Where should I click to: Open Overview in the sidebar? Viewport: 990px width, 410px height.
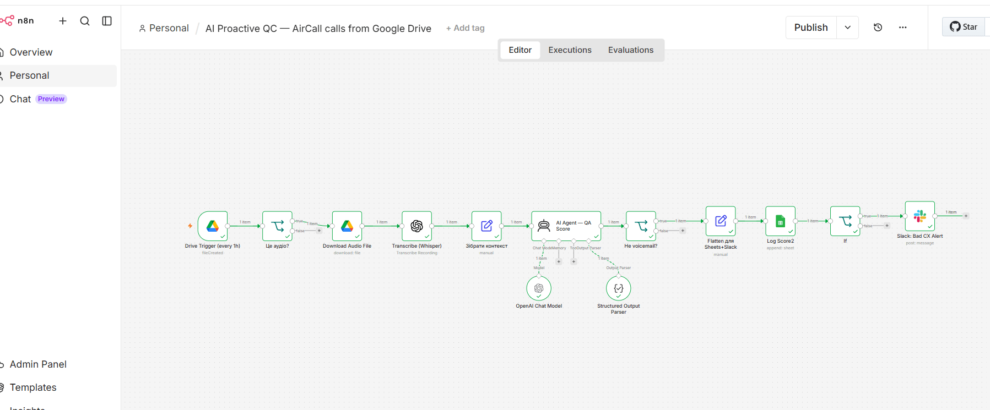(x=57, y=52)
